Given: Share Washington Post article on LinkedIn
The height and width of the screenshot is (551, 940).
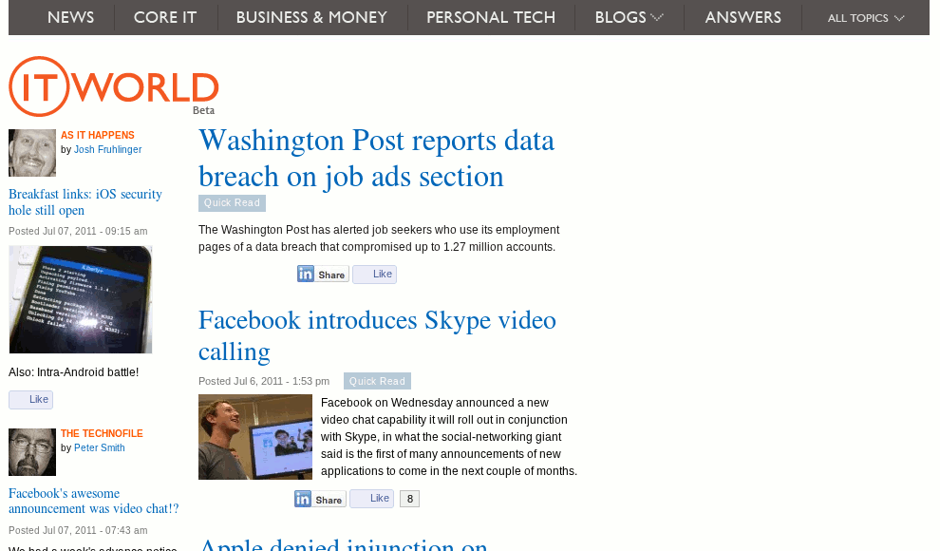Looking at the screenshot, I should [323, 274].
